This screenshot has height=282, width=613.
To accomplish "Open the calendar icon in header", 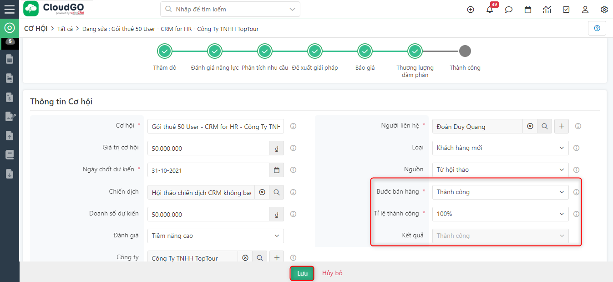I will coord(528,10).
